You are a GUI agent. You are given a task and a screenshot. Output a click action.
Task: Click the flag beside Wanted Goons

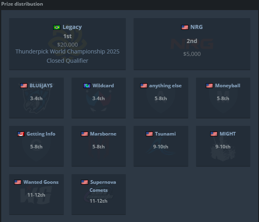(18, 182)
